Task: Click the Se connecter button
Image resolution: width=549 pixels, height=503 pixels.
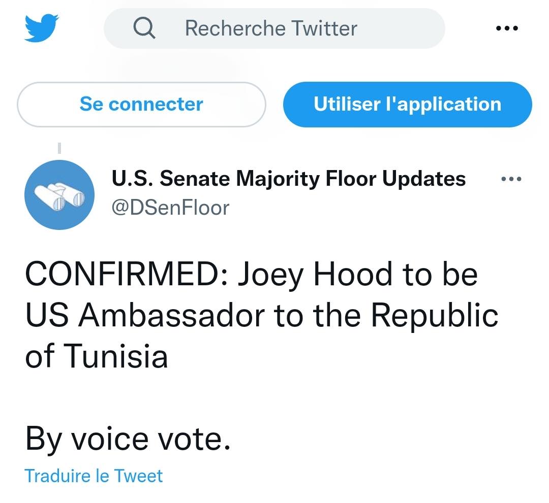Action: pos(141,104)
